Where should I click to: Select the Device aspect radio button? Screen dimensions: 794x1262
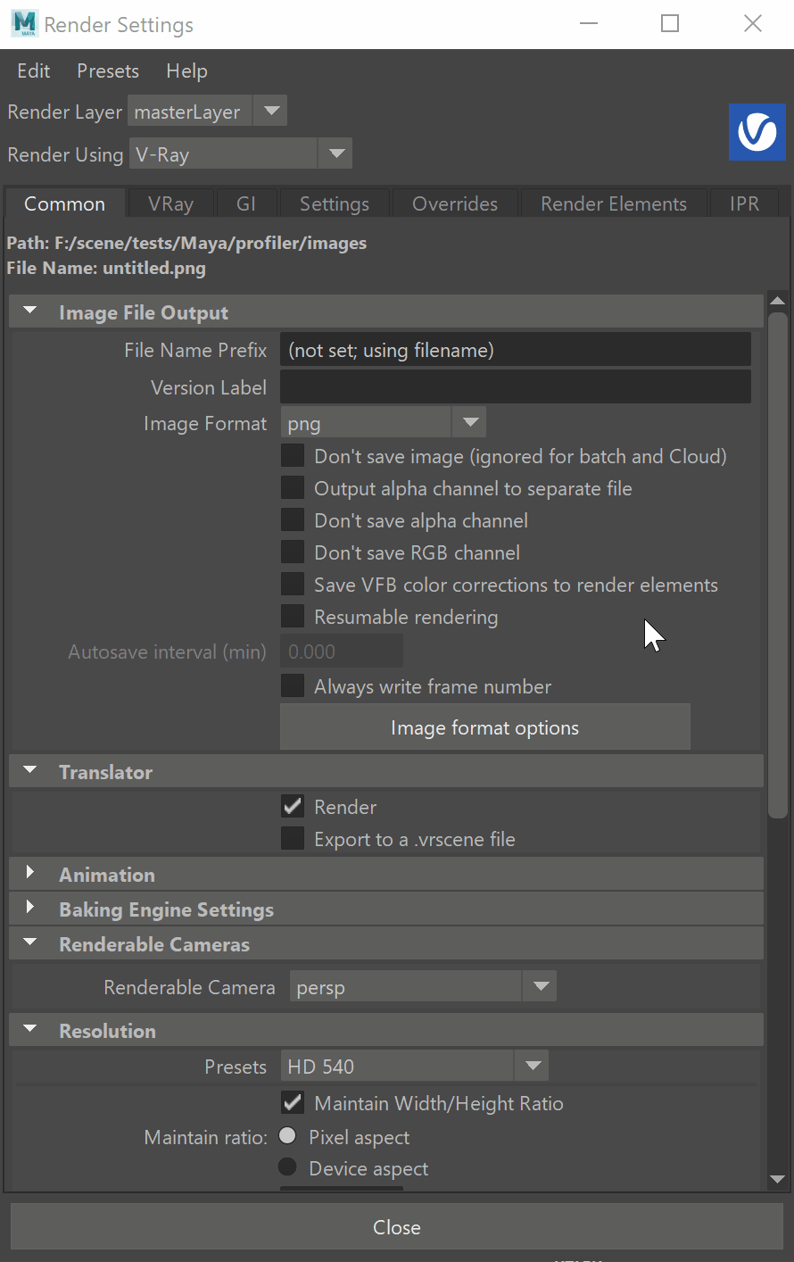coord(287,1167)
